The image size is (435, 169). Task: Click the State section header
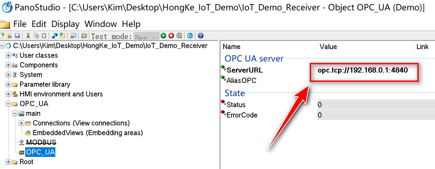(234, 93)
